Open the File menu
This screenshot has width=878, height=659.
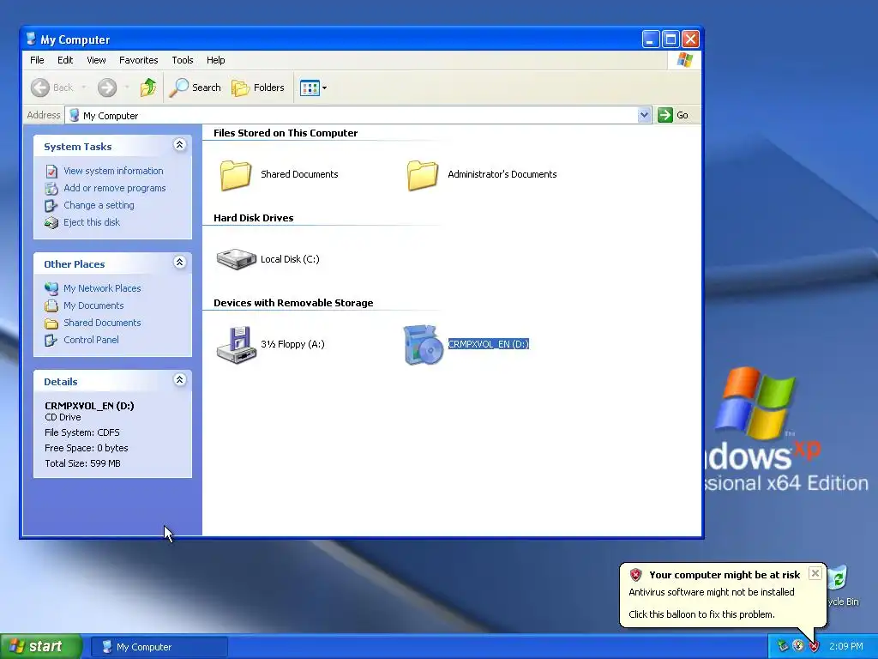coord(37,60)
